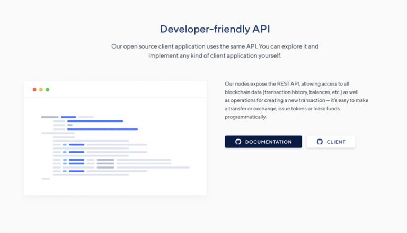Click the GitHub icon in the Client button

tap(320, 142)
